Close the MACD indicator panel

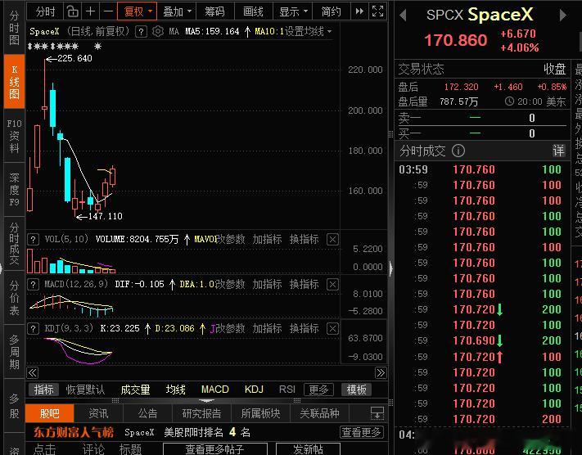(x=332, y=285)
